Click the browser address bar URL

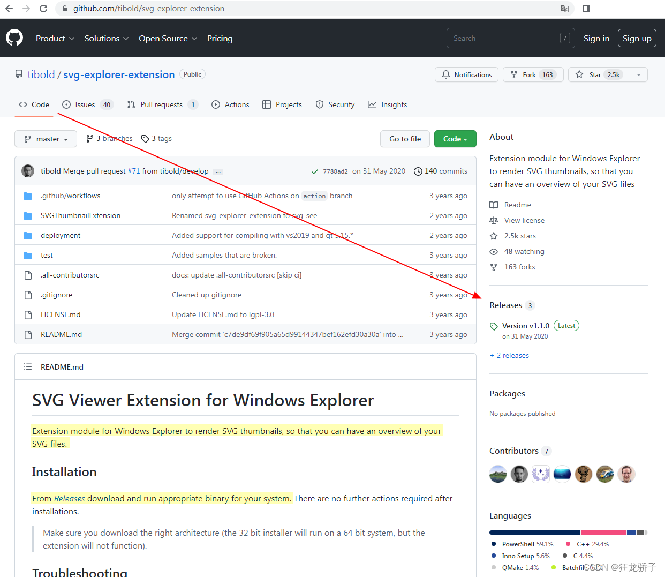[x=149, y=9]
